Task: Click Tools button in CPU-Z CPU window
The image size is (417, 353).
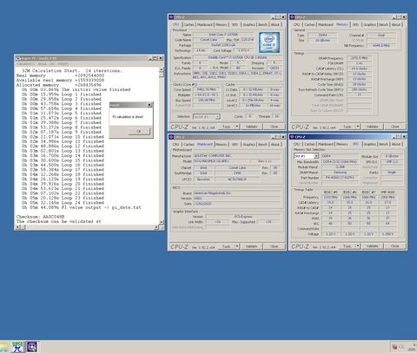Action: tap(226, 127)
